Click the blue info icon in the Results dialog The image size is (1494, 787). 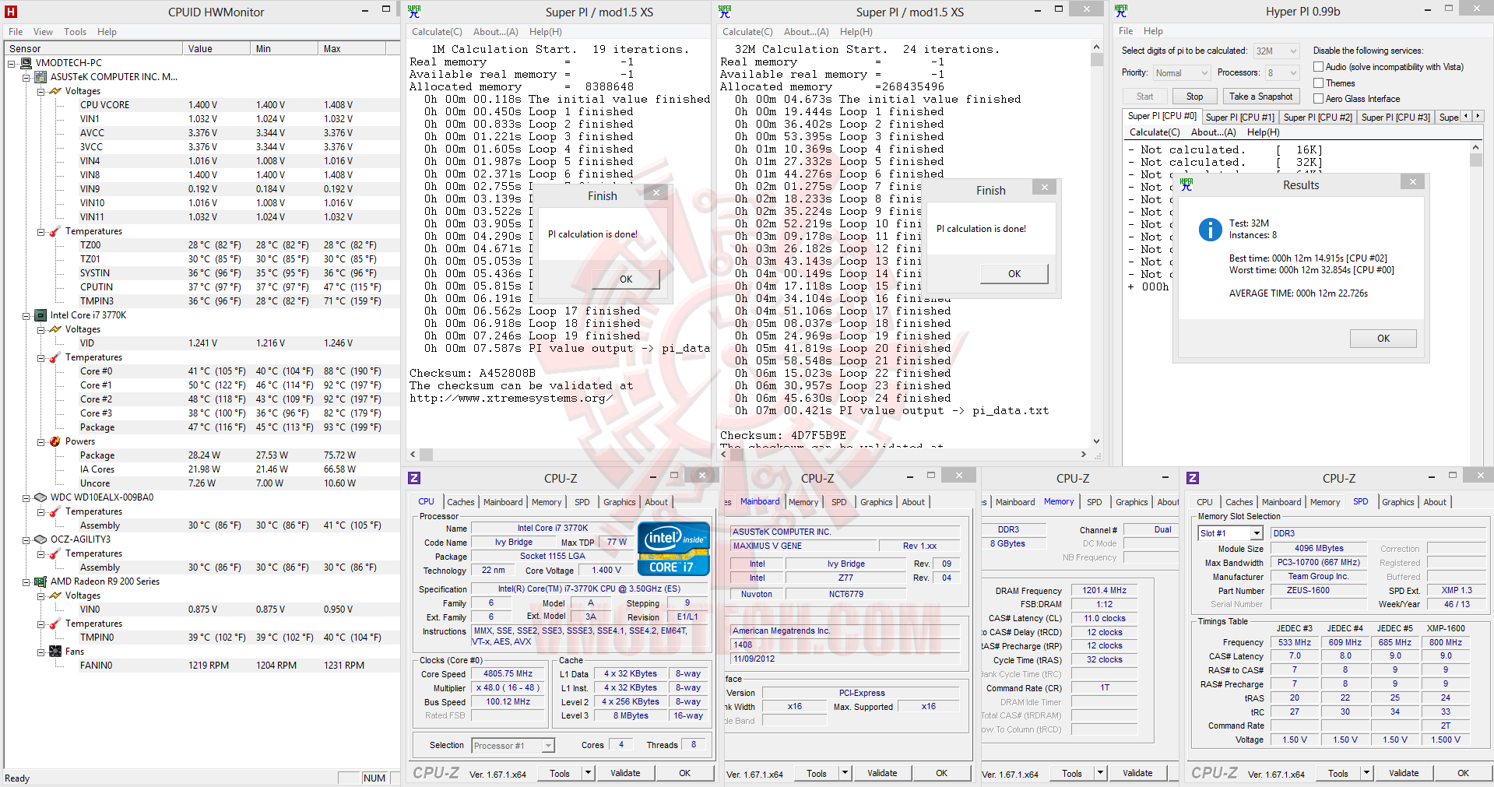click(x=1210, y=229)
